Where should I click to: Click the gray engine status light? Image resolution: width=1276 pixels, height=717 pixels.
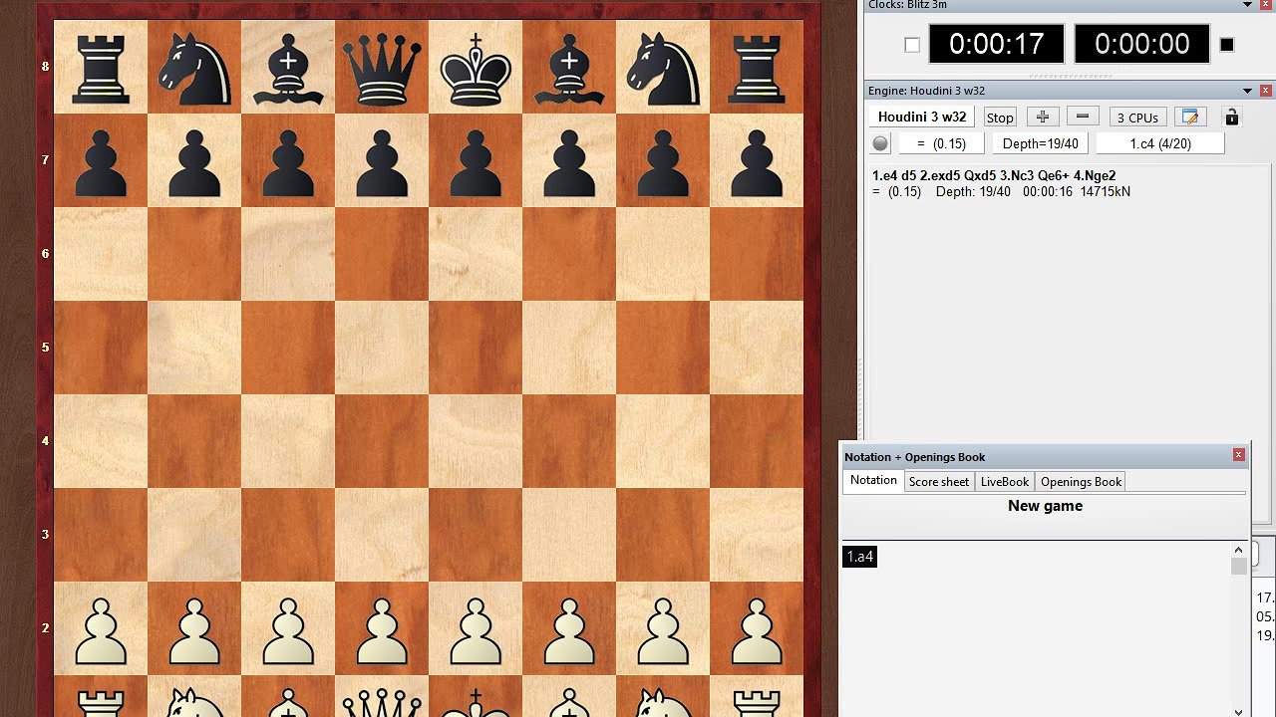tap(880, 143)
